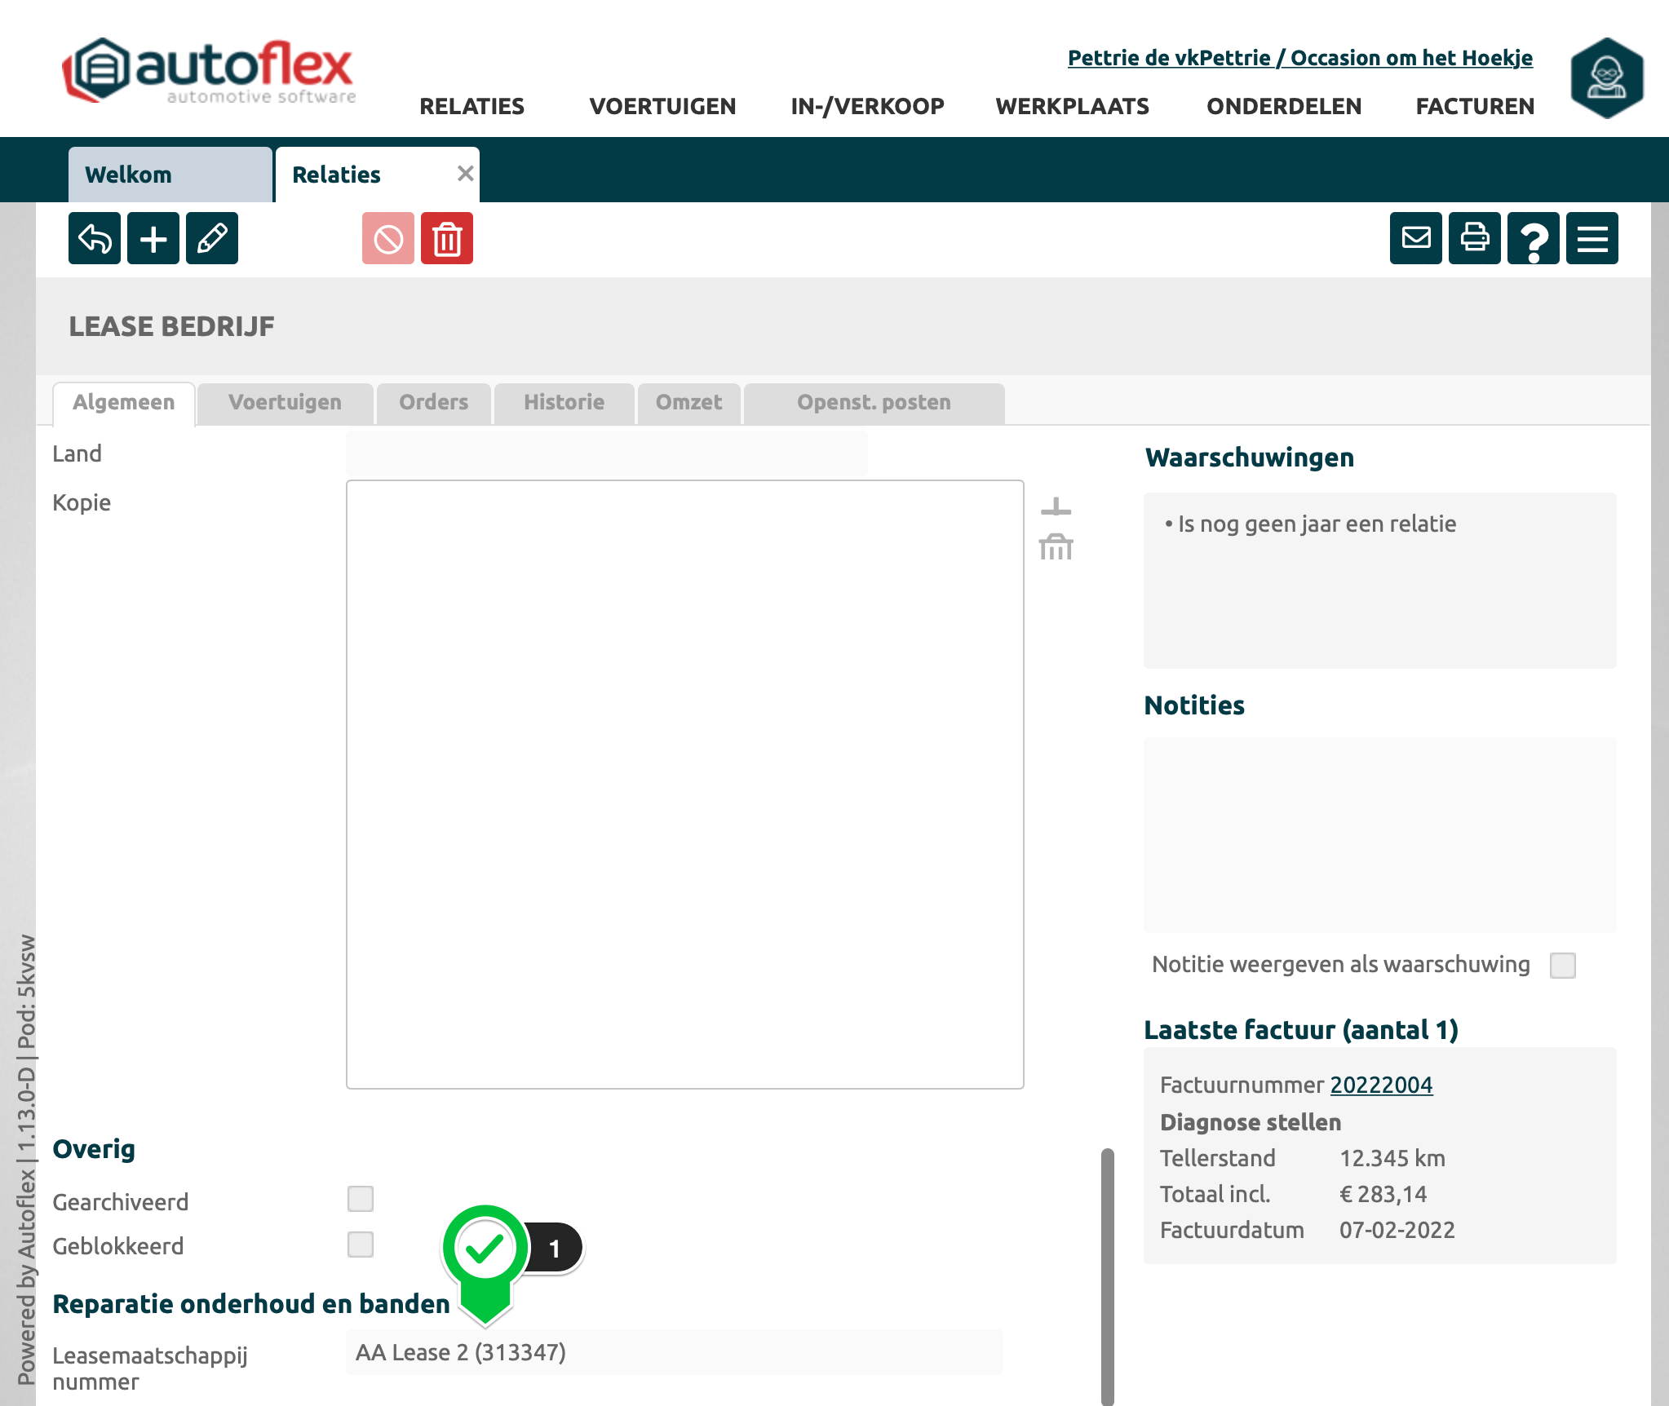Click the pencil edit icon
The width and height of the screenshot is (1669, 1406).
[212, 239]
